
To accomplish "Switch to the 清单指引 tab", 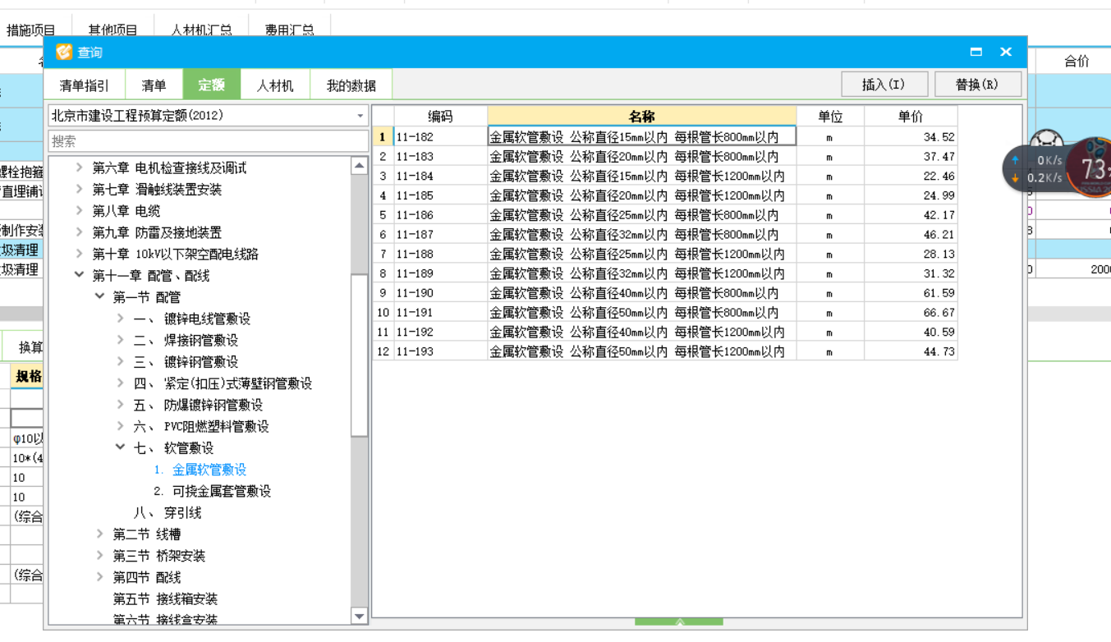I will pyautogui.click(x=84, y=85).
